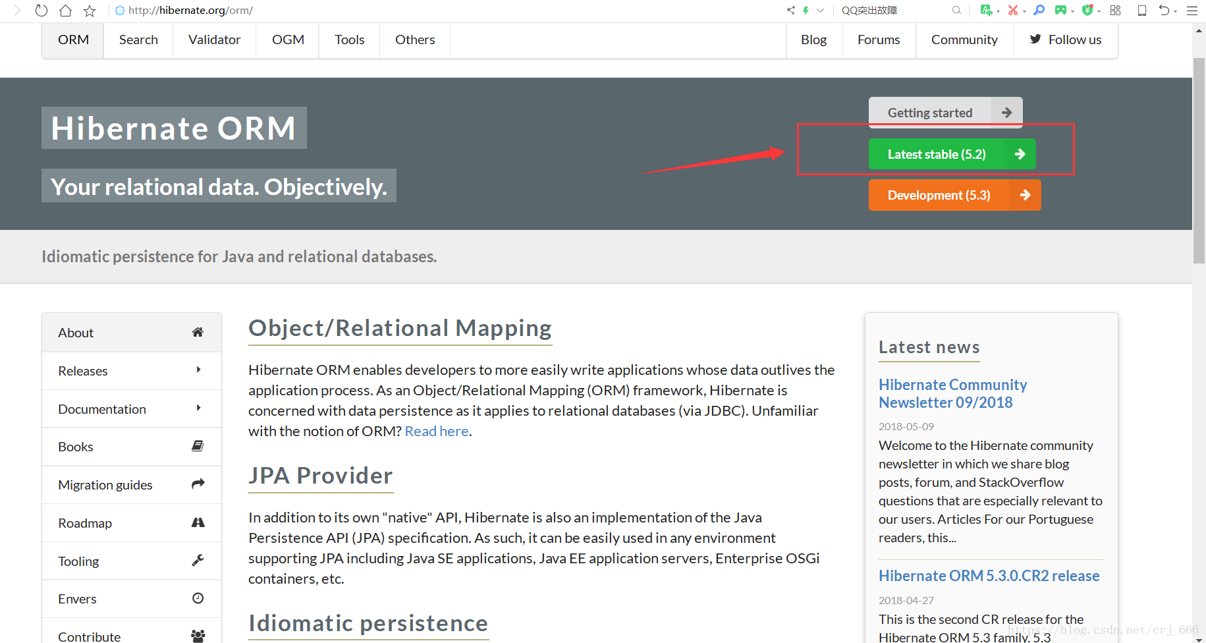Click the undo closed-tab arrow icon

[x=1165, y=10]
